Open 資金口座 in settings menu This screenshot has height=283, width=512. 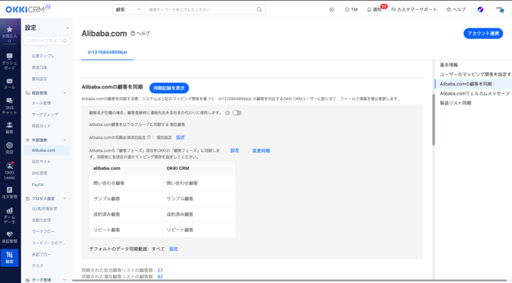pos(40,67)
